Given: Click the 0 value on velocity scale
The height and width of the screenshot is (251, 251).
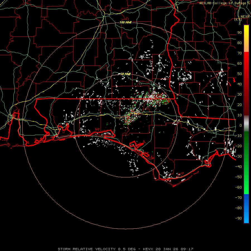Looking at the screenshot, I should [x=241, y=125].
